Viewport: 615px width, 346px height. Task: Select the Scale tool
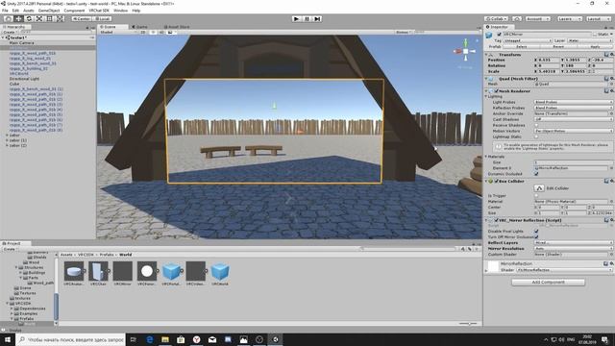(39, 18)
